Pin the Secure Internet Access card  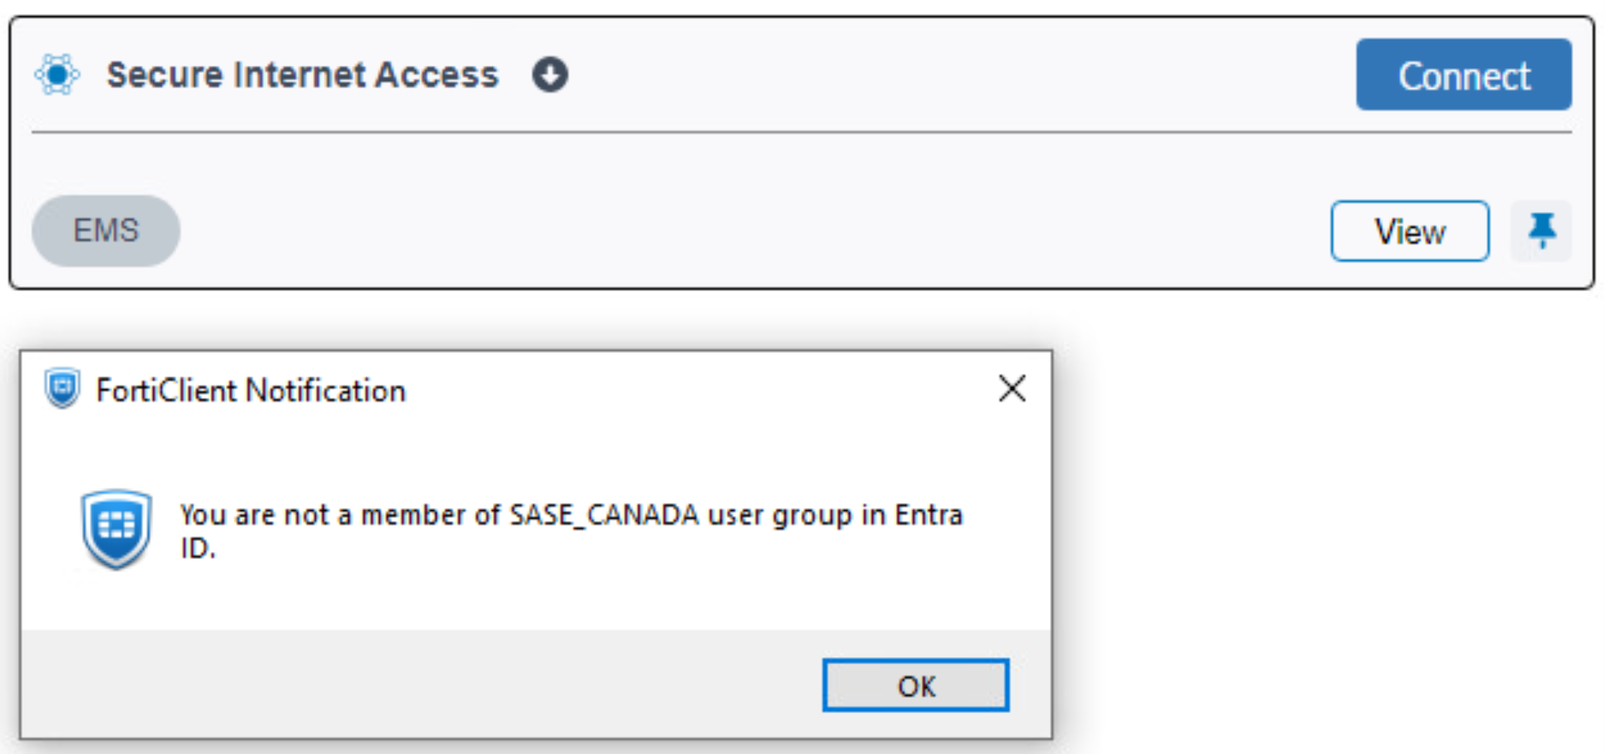pos(1542,231)
